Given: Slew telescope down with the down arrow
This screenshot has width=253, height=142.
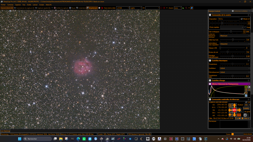Looking at the screenshot, I should click(x=234, y=115).
